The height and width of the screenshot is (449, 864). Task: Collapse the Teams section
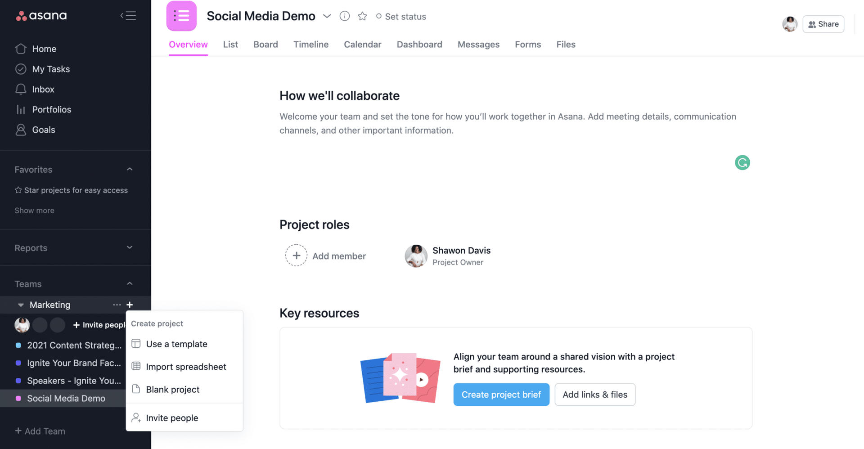click(130, 283)
